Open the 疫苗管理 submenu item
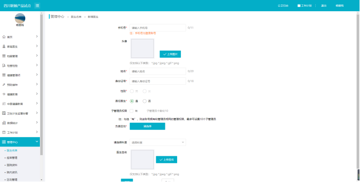The height and width of the screenshot is (182, 360). click(12, 158)
